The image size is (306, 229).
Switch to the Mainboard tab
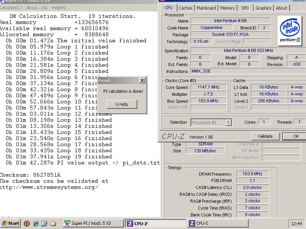point(206,8)
